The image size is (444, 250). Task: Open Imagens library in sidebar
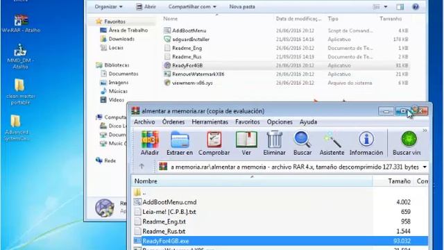click(x=114, y=83)
